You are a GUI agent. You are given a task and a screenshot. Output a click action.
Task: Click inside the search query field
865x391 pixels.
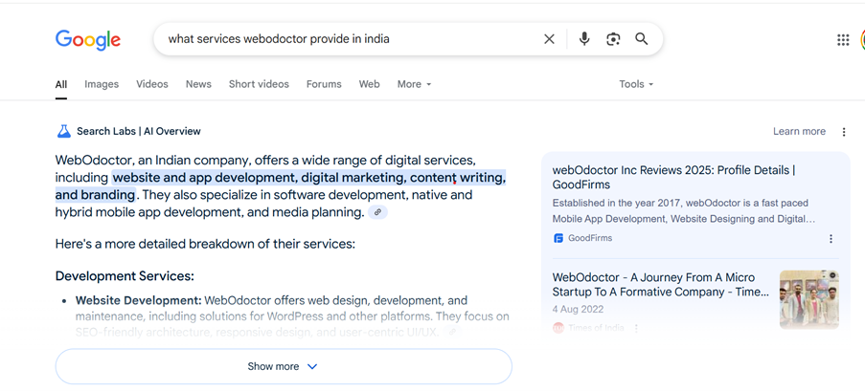pyautogui.click(x=345, y=39)
